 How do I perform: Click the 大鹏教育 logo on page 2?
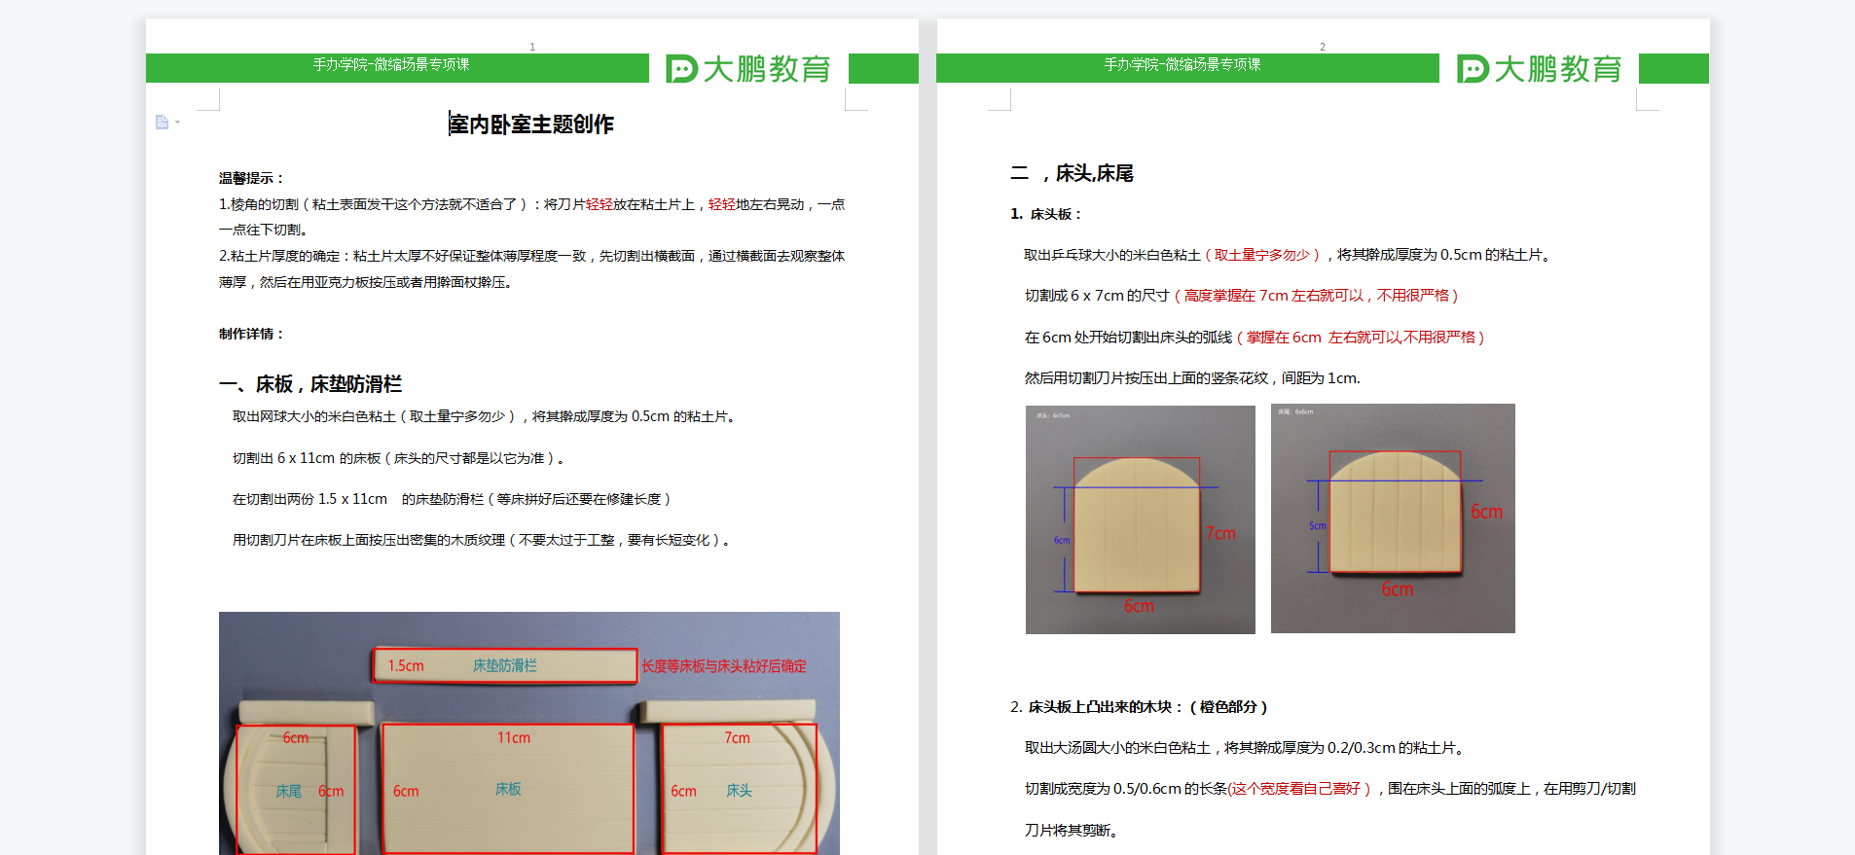point(1540,68)
